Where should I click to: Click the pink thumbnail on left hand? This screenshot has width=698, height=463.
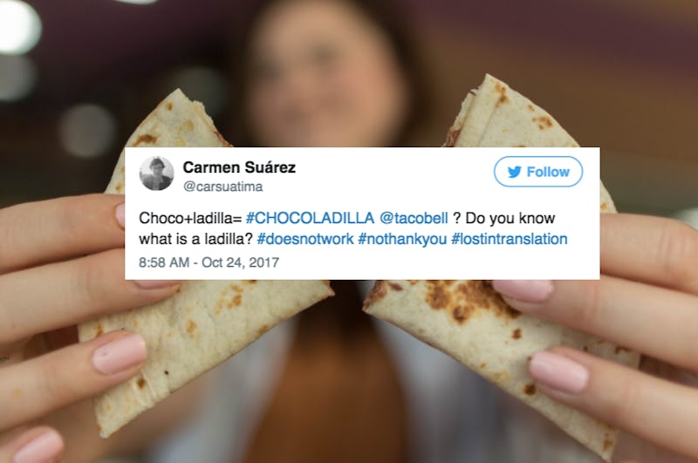coord(120,354)
